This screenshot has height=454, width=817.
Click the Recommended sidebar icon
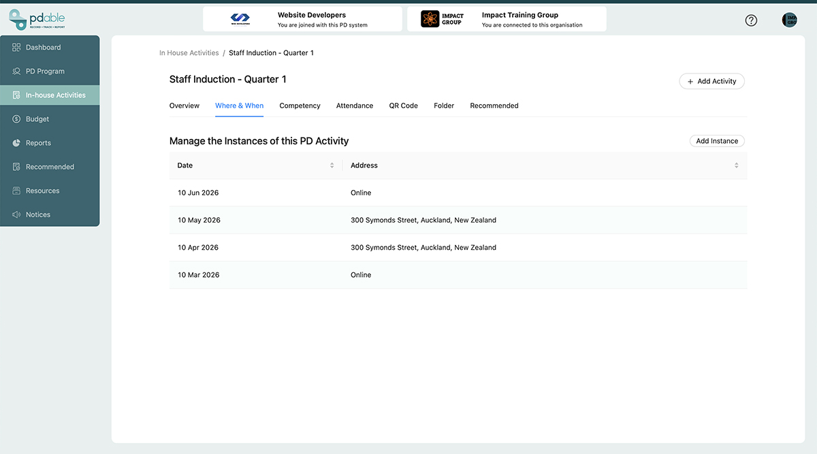(x=16, y=167)
